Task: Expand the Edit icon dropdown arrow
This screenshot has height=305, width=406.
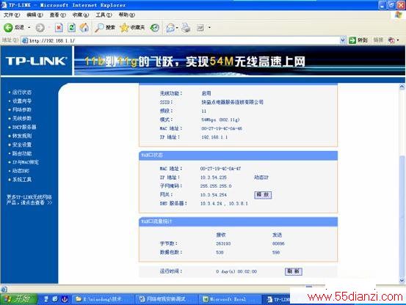Action: pyautogui.click(x=209, y=27)
